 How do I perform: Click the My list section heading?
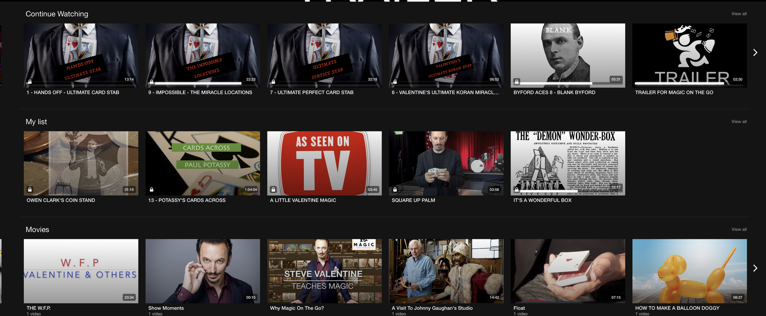(x=36, y=122)
